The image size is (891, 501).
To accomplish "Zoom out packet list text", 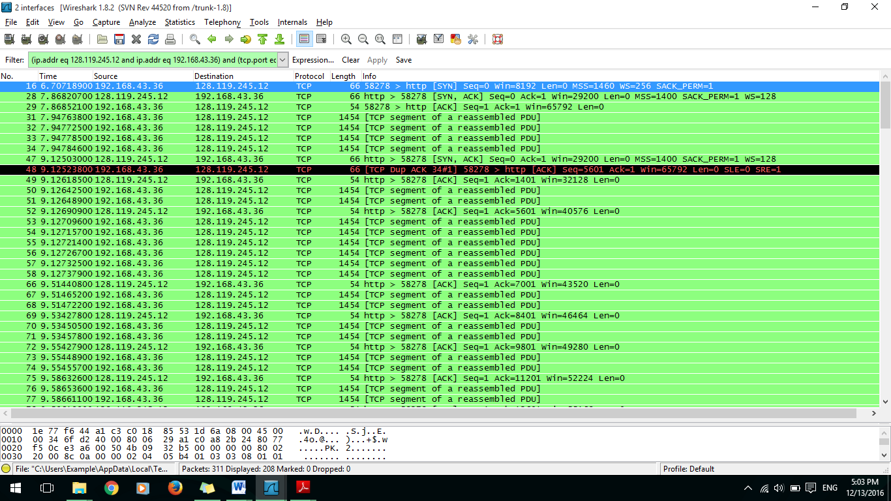I will 363,39.
